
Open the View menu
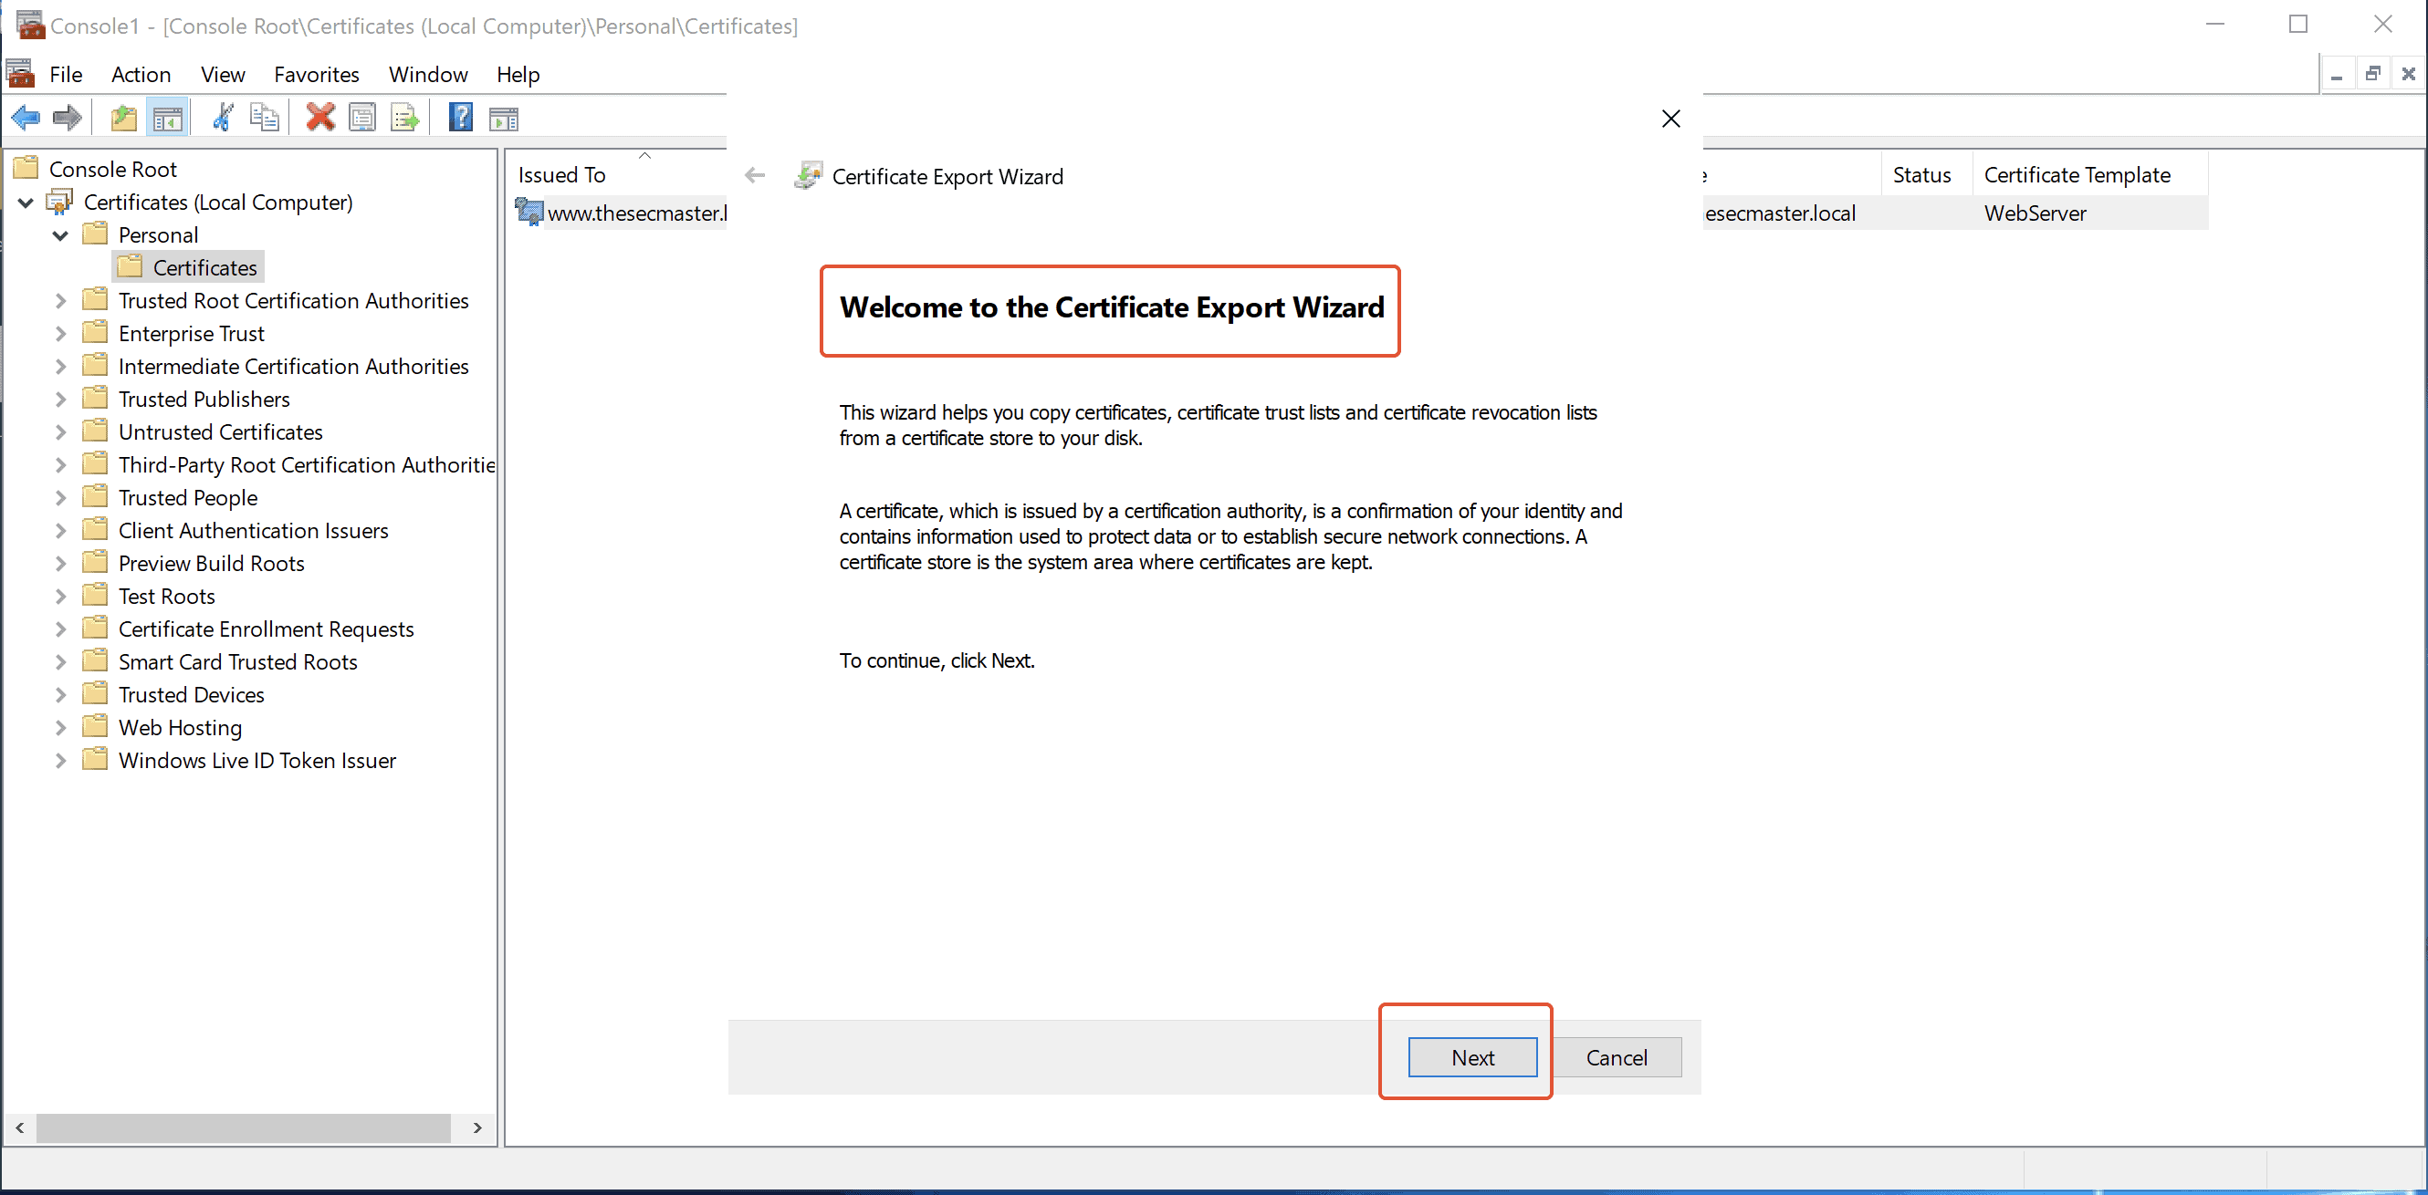[x=223, y=75]
